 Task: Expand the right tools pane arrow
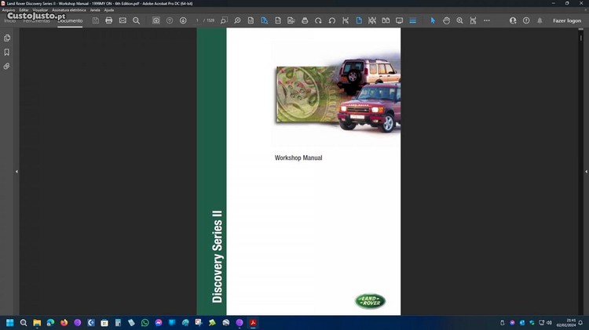click(572, 171)
